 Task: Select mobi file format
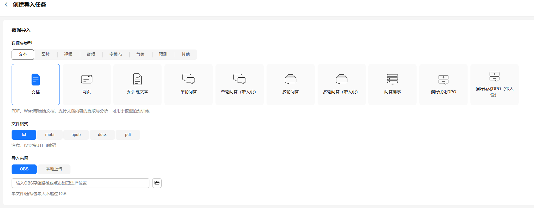(x=50, y=135)
